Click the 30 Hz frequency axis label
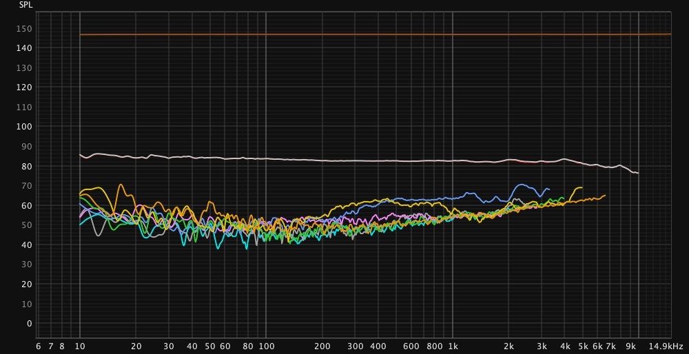Viewport: 689px width, 354px height. [169, 346]
